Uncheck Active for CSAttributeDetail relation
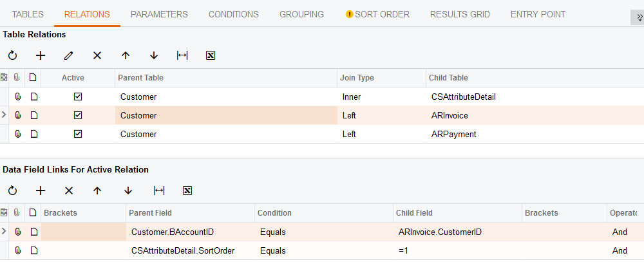 coord(78,97)
